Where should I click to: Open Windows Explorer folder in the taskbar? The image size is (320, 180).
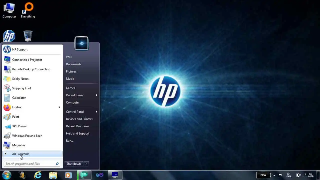53,175
